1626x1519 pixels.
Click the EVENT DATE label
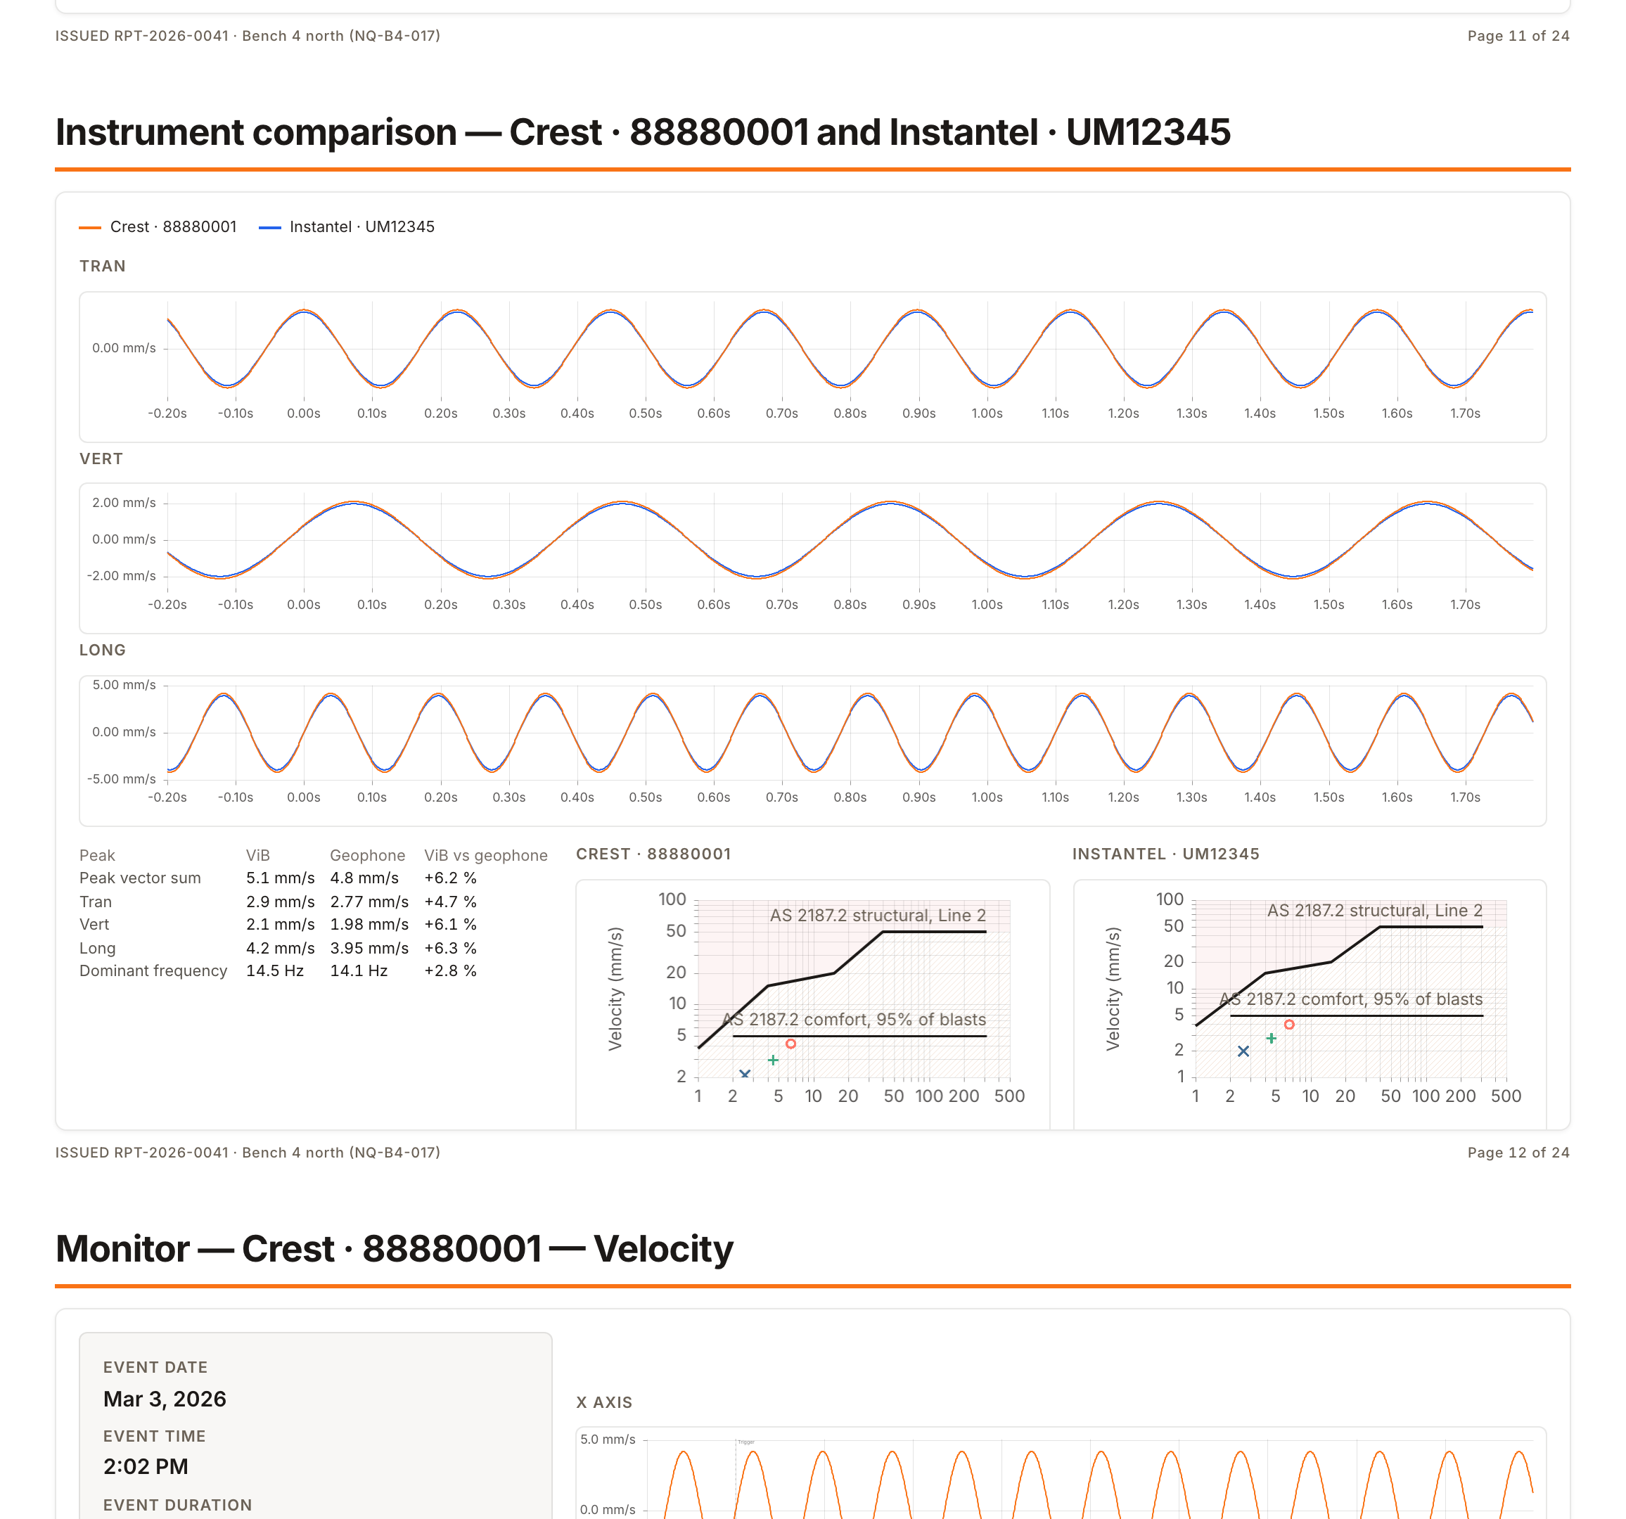[155, 1368]
